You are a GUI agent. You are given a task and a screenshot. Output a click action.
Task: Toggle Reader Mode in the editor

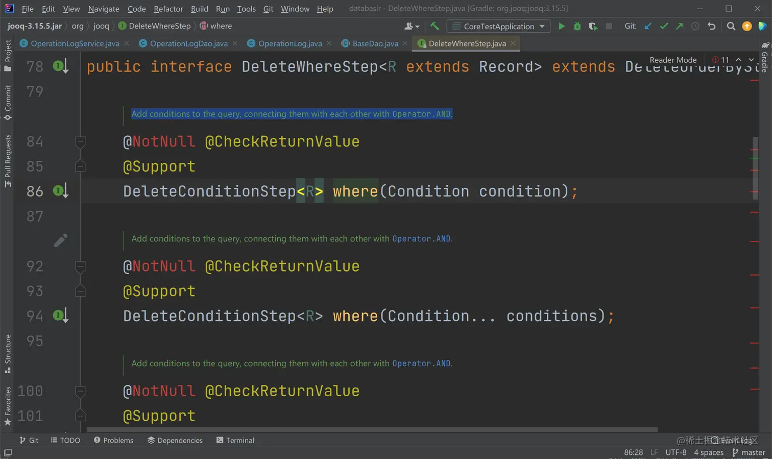[673, 60]
